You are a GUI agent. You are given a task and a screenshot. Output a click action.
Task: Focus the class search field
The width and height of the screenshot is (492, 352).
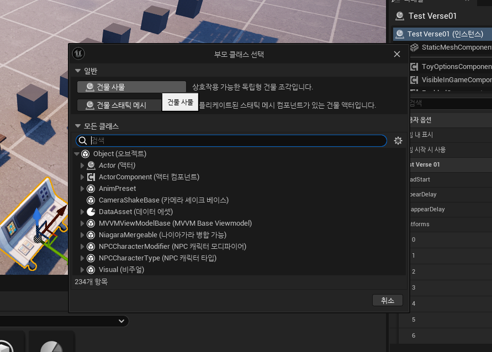pyautogui.click(x=231, y=141)
